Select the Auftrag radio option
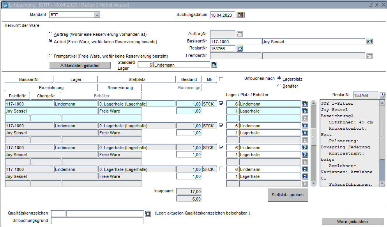The height and width of the screenshot is (227, 387). pyautogui.click(x=50, y=34)
